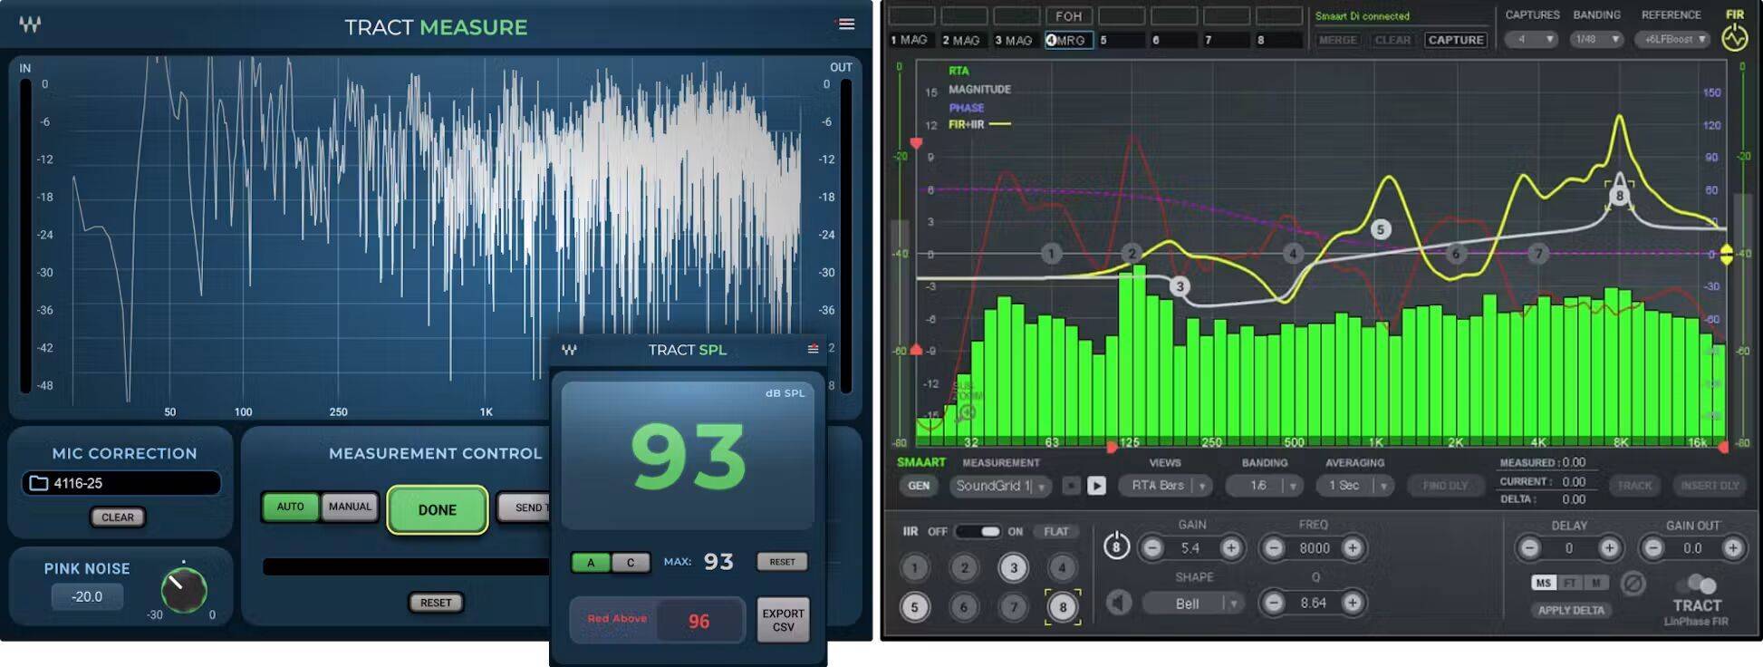Click the band solo speaker icon
This screenshot has width=1763, height=667.
(x=1120, y=603)
